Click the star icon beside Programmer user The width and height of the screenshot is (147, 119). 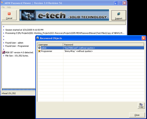pos(39,51)
